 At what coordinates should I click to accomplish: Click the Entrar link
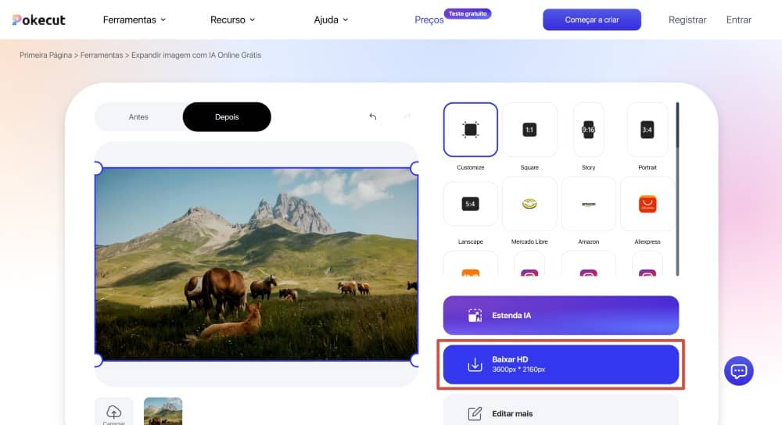click(x=739, y=20)
